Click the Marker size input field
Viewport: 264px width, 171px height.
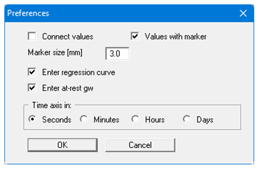point(117,54)
